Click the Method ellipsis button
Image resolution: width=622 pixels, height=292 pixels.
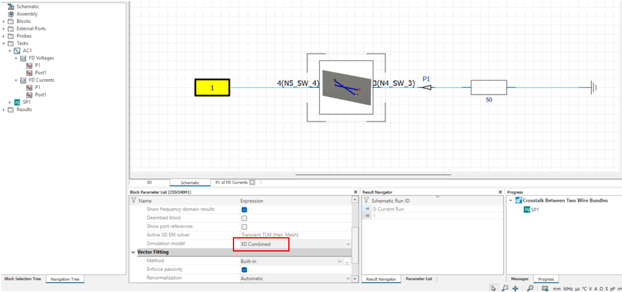[346, 261]
